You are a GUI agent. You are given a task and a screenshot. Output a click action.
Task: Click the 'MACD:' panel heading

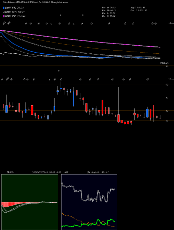tap(10, 172)
